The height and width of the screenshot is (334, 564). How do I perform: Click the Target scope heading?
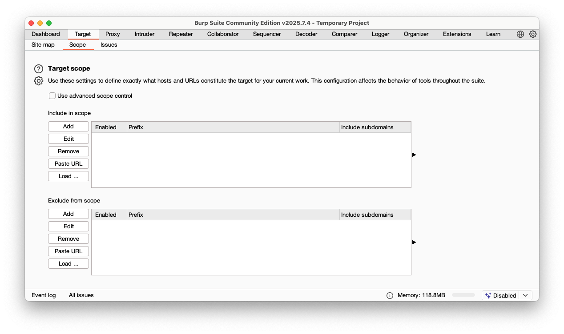pos(69,68)
